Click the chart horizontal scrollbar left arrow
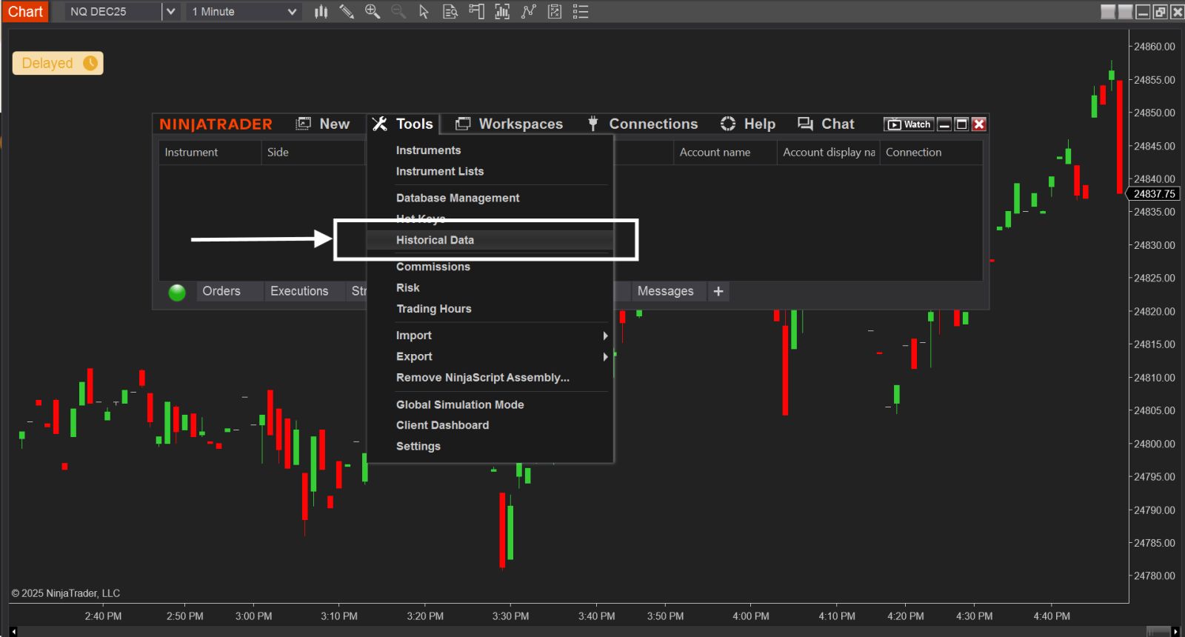Image resolution: width=1185 pixels, height=637 pixels. [15, 631]
